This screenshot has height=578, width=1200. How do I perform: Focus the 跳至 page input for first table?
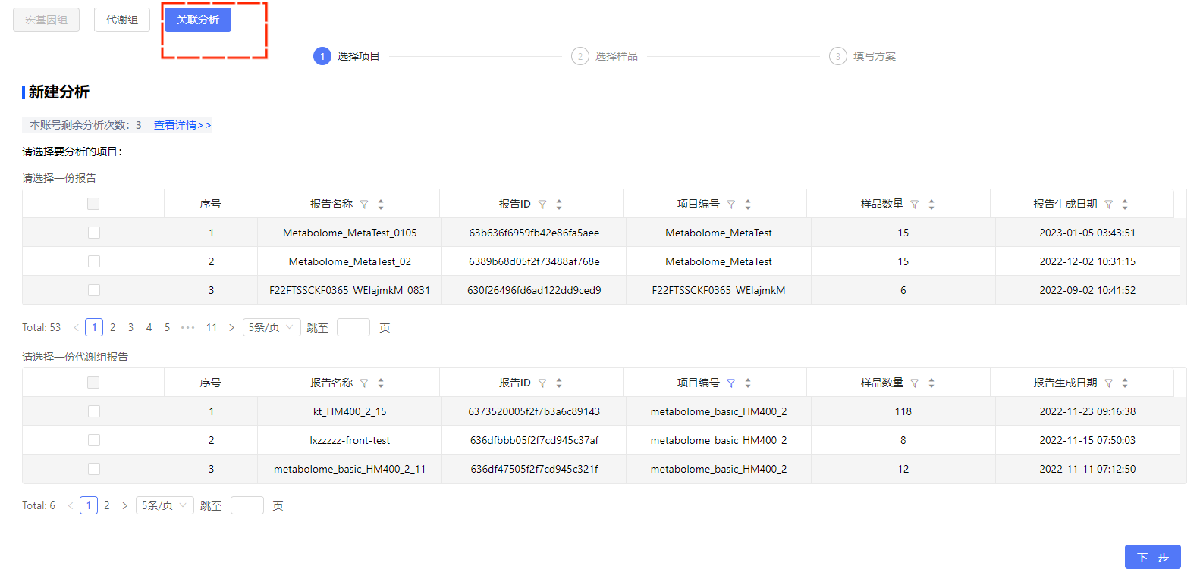(x=353, y=327)
